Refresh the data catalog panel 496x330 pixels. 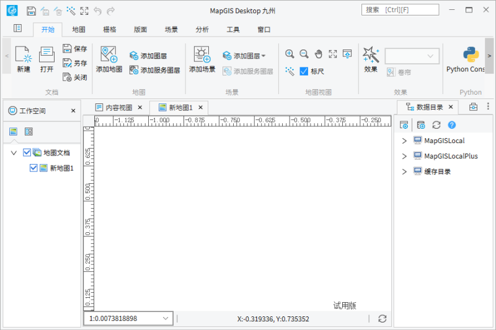point(436,125)
